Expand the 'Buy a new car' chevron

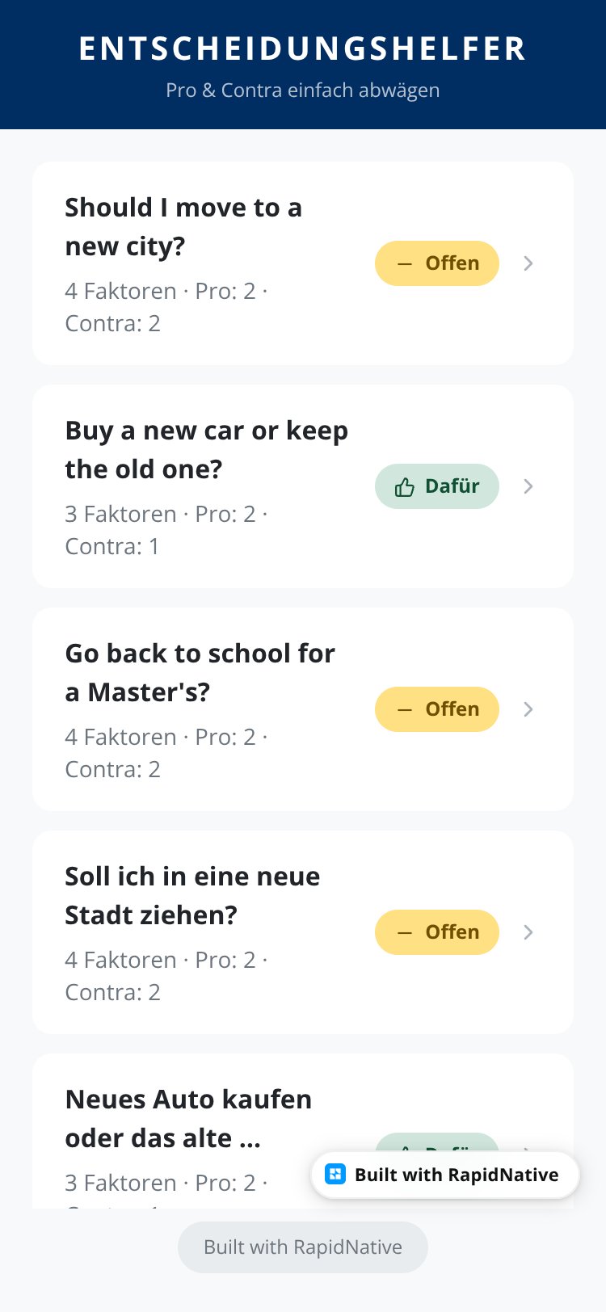coord(528,486)
